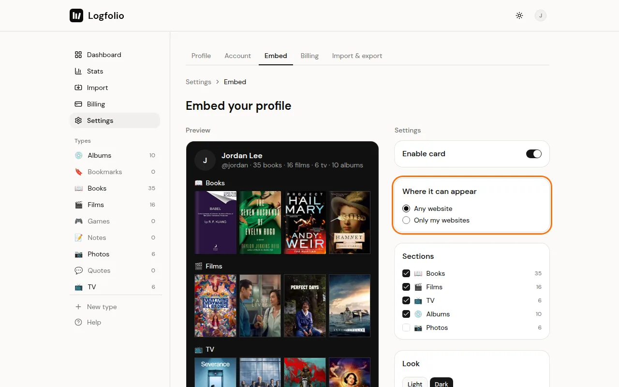The image size is (619, 387).
Task: Open the Notes type in sidebar
Action: click(x=115, y=238)
